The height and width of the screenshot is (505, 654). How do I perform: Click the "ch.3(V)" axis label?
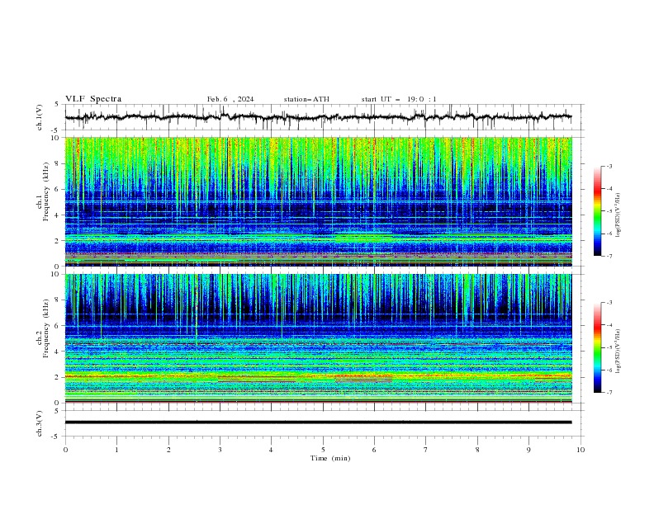40,423
